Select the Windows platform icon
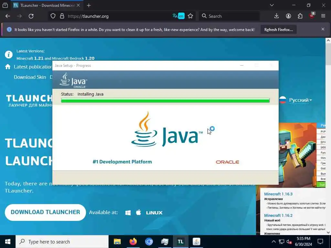This screenshot has width=331, height=248. [128, 213]
